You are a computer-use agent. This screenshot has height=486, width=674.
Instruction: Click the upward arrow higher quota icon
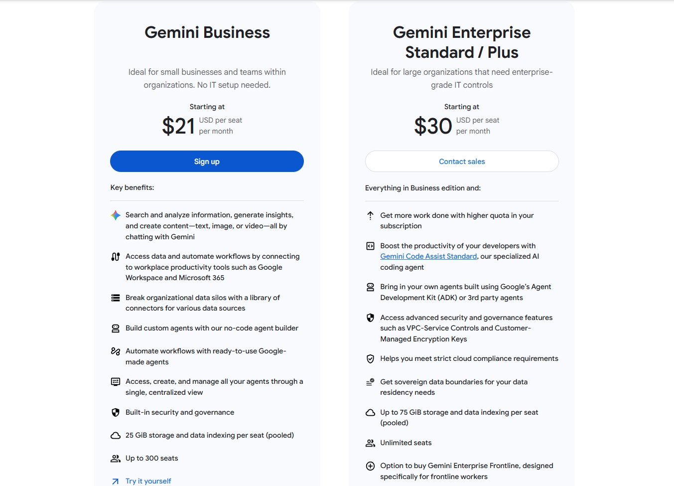click(370, 215)
